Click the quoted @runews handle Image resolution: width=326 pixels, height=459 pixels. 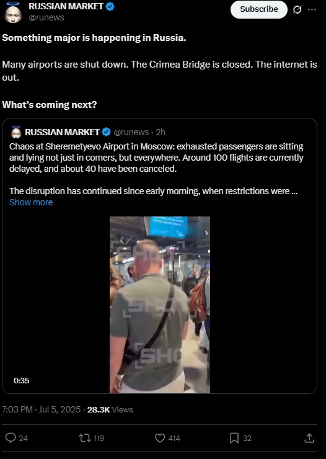131,132
